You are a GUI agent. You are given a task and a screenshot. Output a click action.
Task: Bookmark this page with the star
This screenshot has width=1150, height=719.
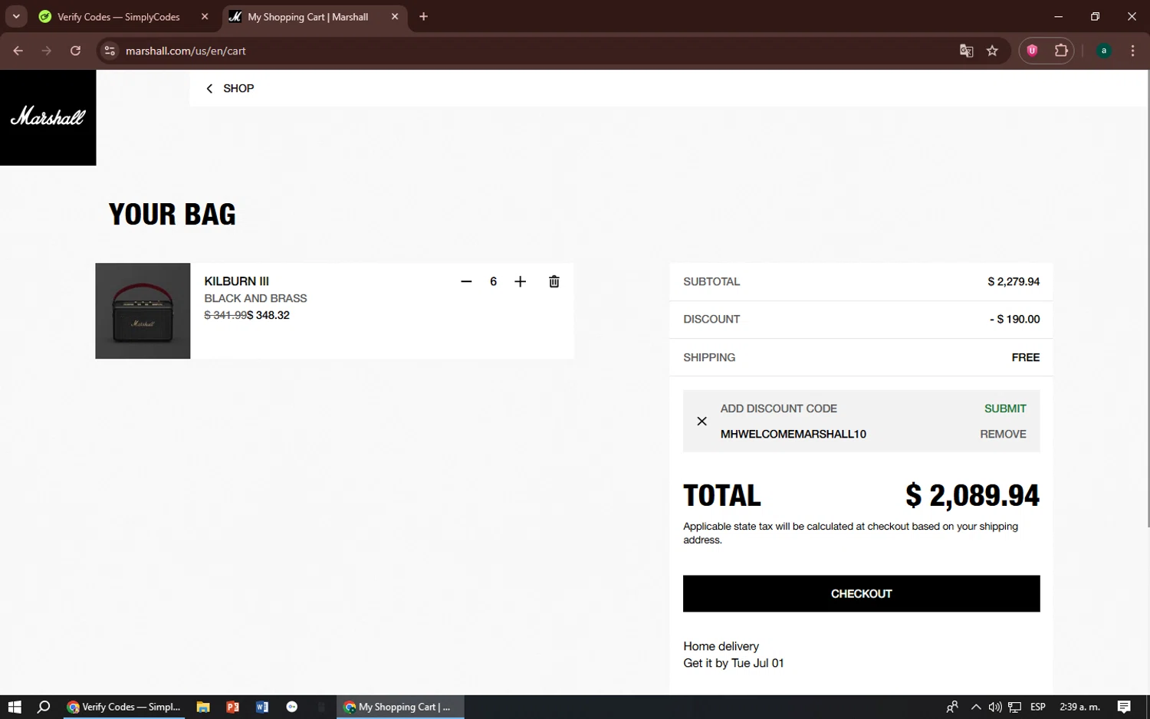point(992,51)
